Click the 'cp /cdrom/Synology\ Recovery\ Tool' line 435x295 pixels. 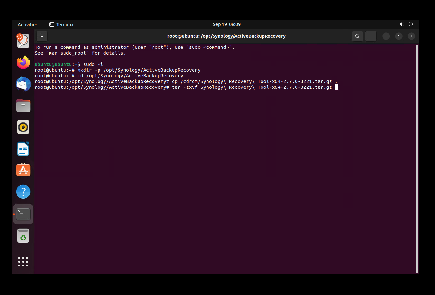click(x=186, y=81)
